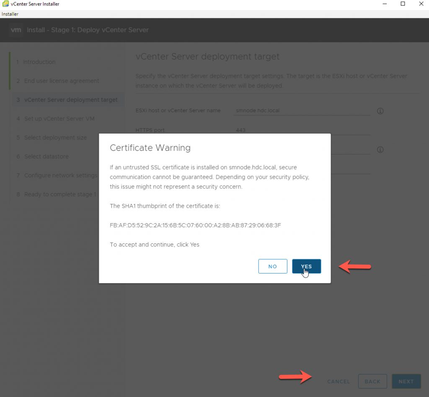Click the vCenter Server Installer title icon
This screenshot has height=397, width=429.
pos(5,4)
